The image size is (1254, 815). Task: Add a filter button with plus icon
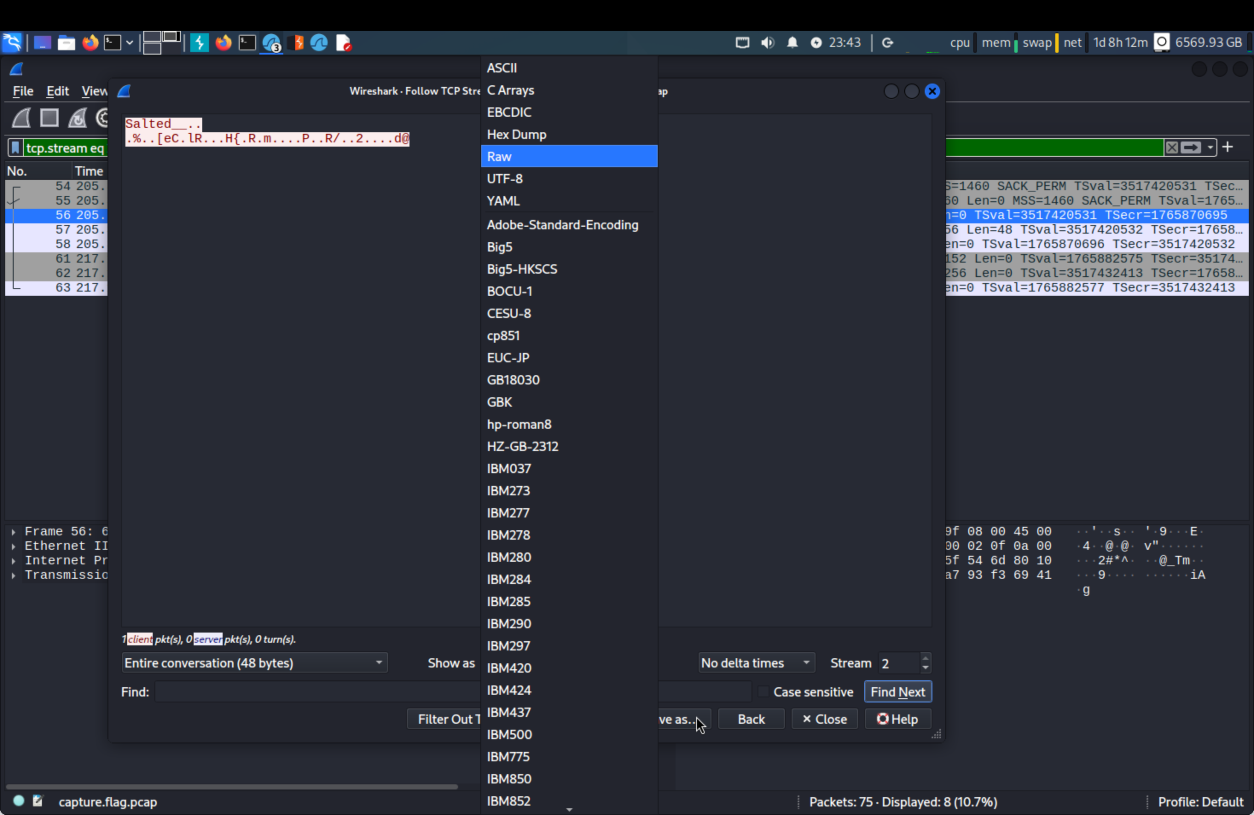1228,147
